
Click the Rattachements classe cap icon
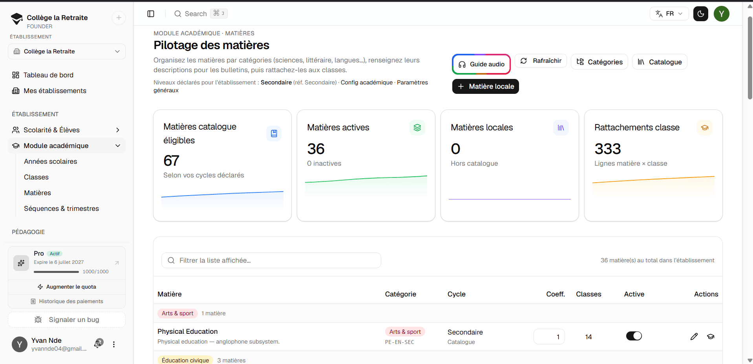[705, 128]
